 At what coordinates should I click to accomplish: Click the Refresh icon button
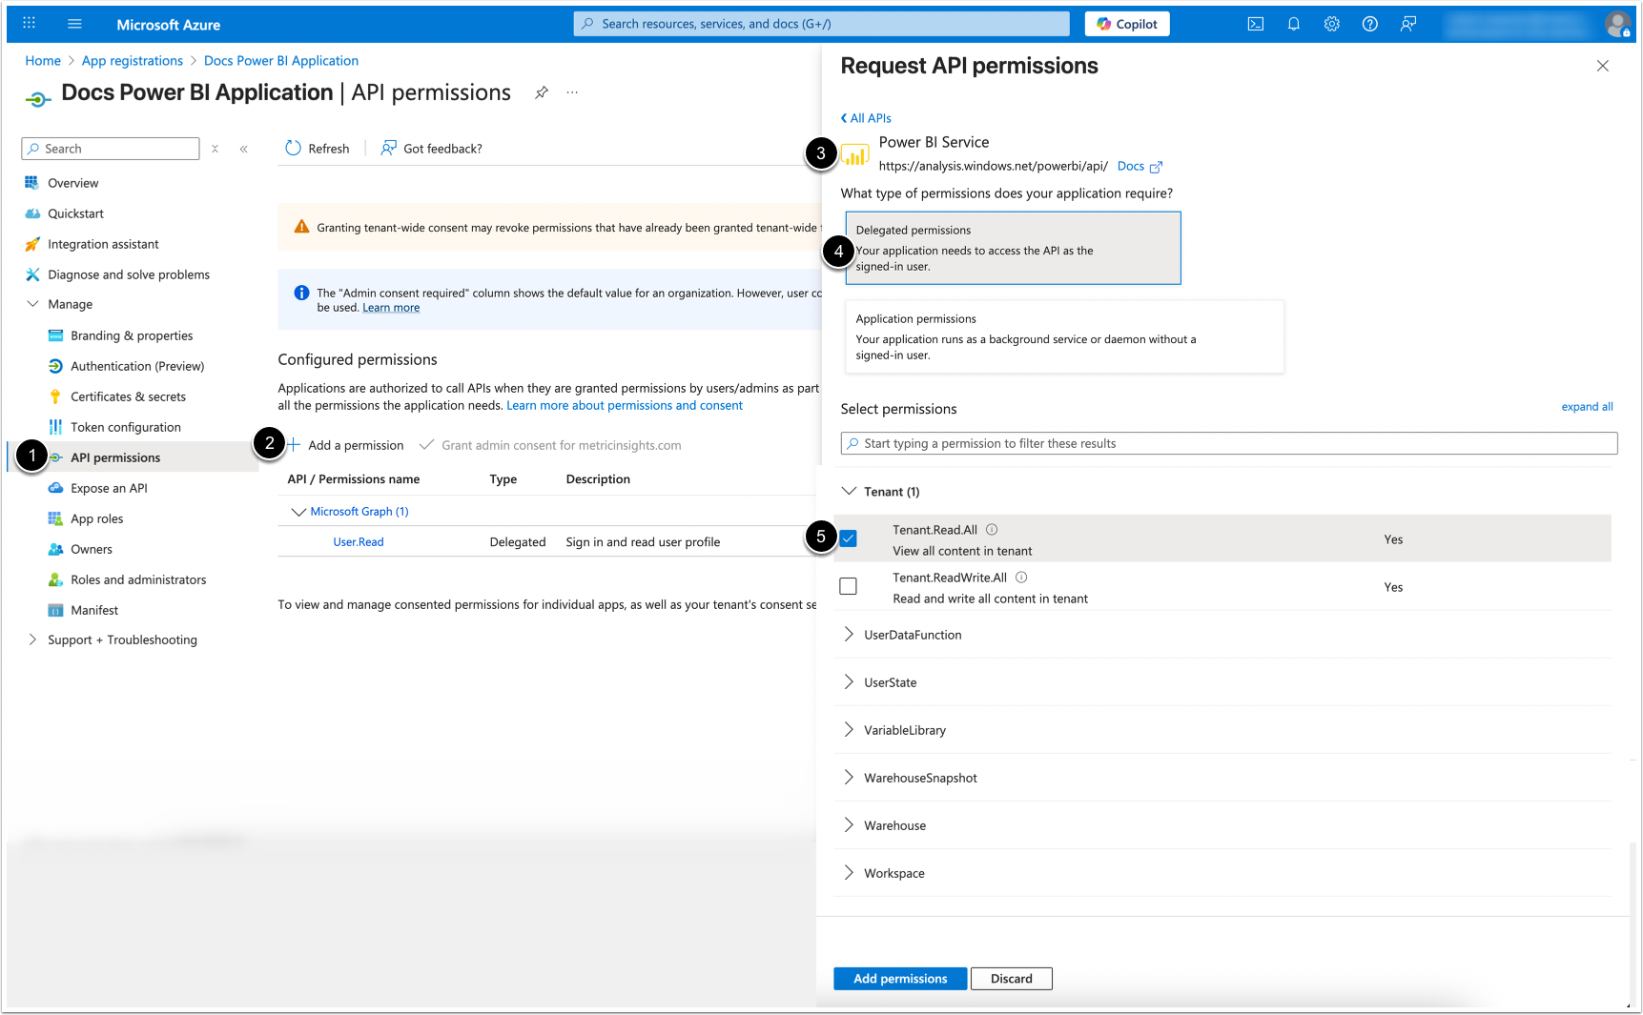click(x=294, y=149)
